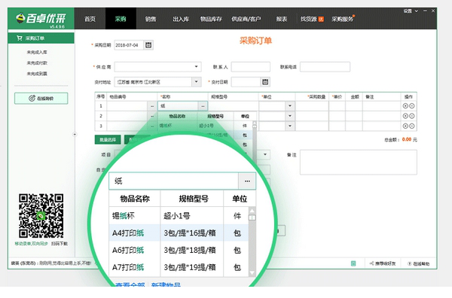
Task: Click the QR code image
Action: (x=41, y=216)
